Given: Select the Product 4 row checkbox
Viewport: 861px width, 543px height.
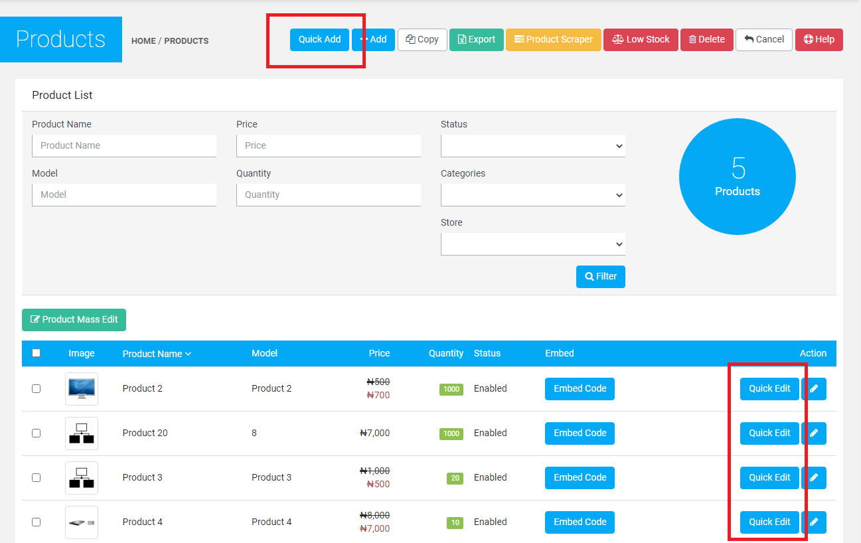Looking at the screenshot, I should point(37,522).
